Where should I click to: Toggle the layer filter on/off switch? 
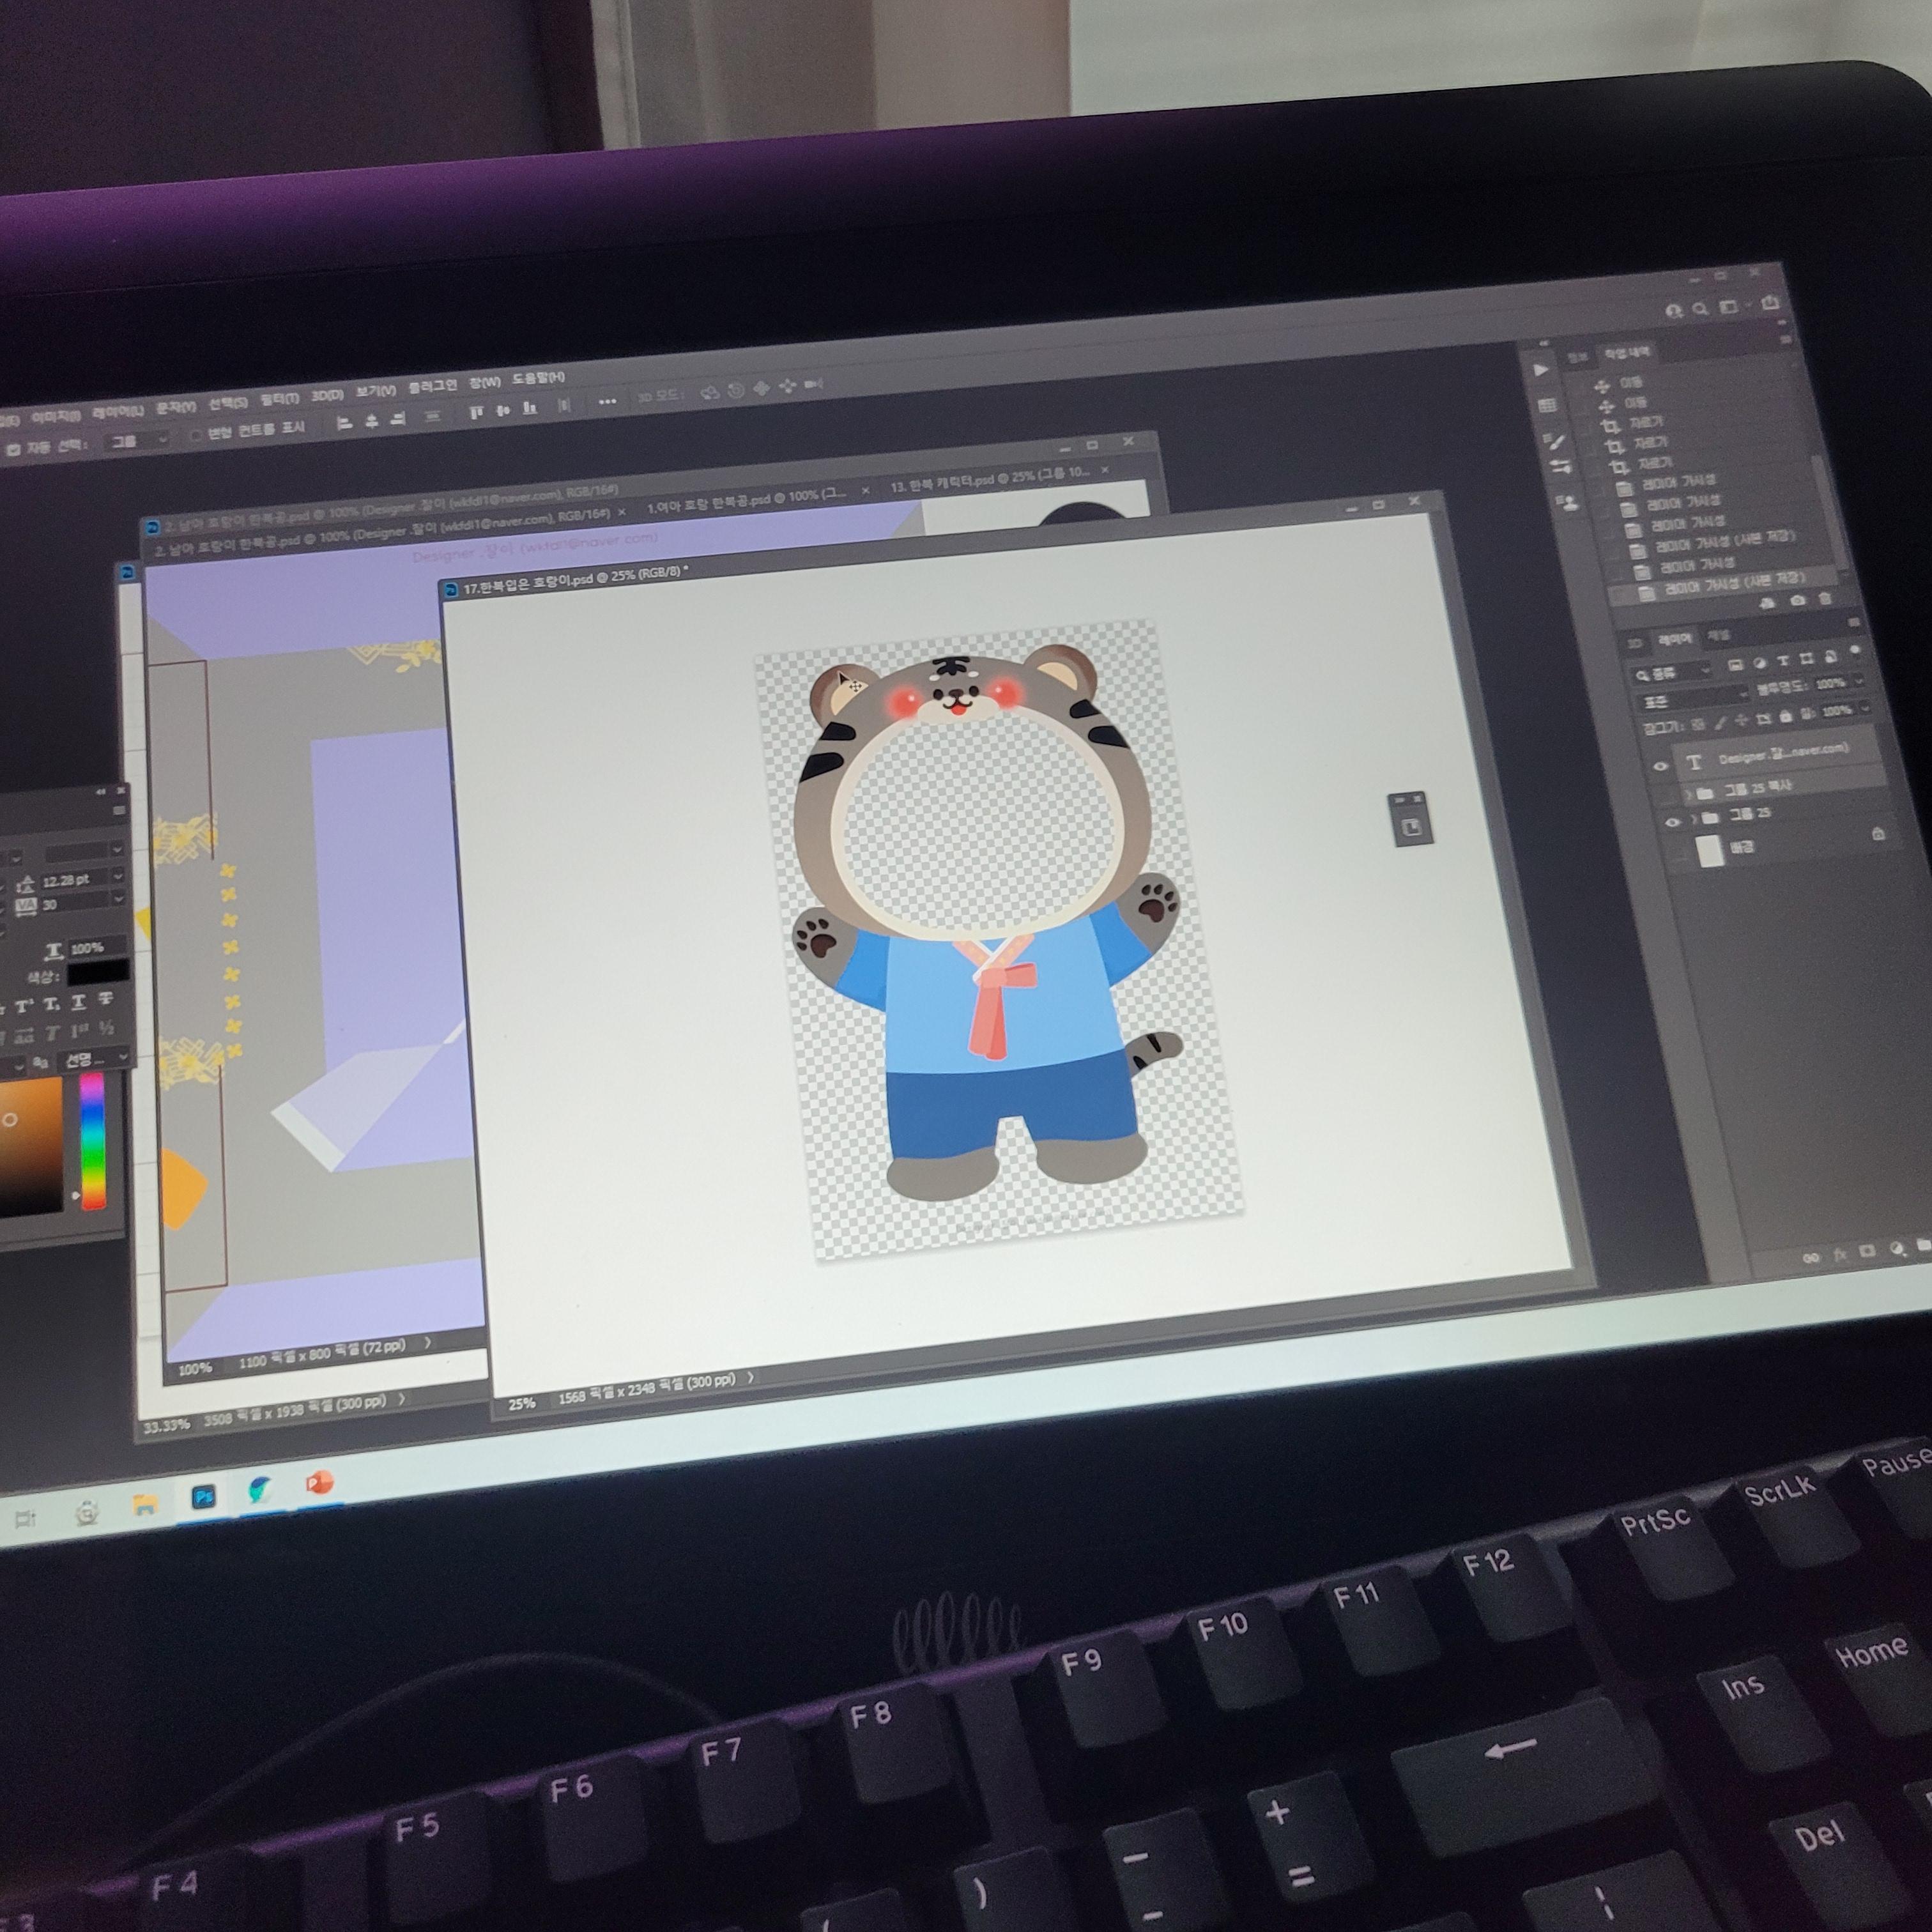pos(1855,650)
